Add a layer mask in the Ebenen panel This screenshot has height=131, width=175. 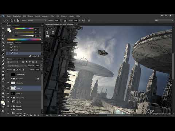tap(24, 115)
